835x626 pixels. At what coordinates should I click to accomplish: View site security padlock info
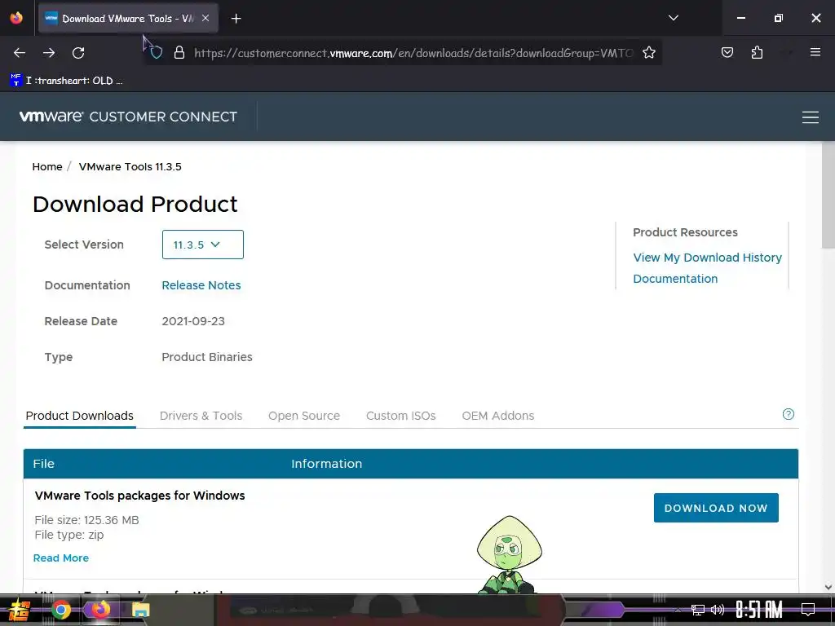(179, 53)
